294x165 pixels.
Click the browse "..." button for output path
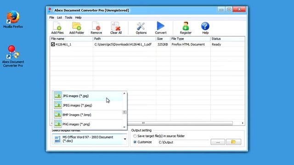tap(218, 142)
